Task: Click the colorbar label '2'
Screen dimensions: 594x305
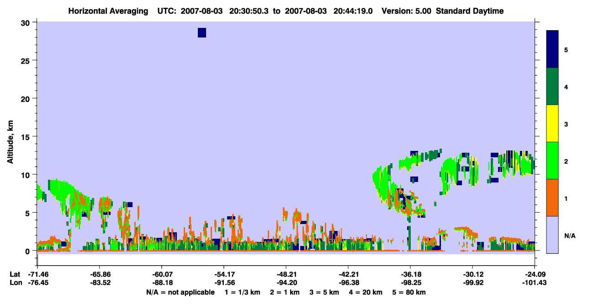Action: 566,161
